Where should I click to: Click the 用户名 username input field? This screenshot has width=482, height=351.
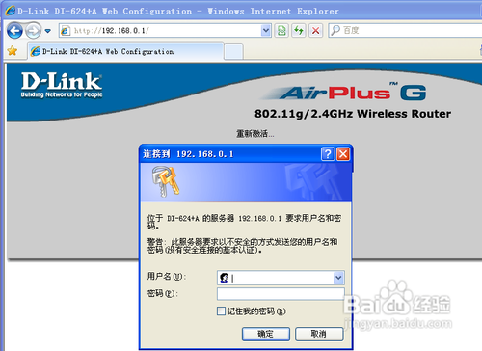(x=281, y=278)
